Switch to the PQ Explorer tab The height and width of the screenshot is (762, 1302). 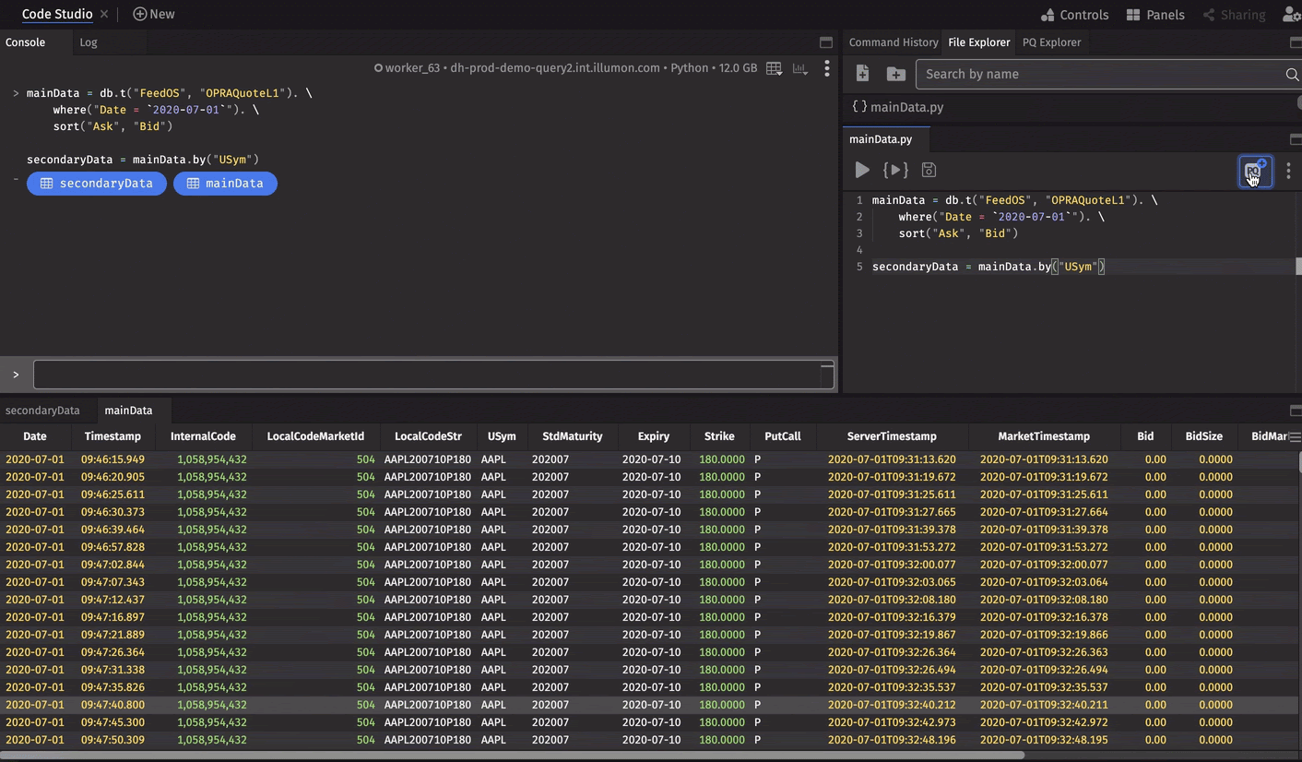1051,42
